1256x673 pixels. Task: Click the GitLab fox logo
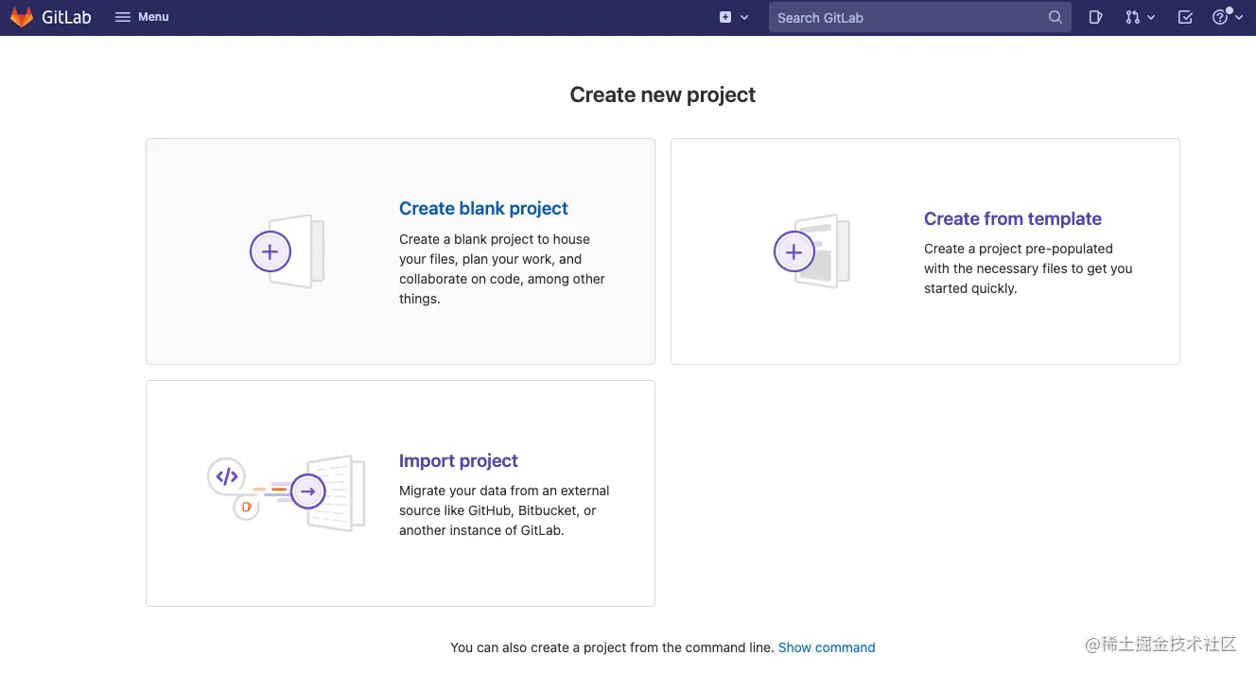pos(21,17)
